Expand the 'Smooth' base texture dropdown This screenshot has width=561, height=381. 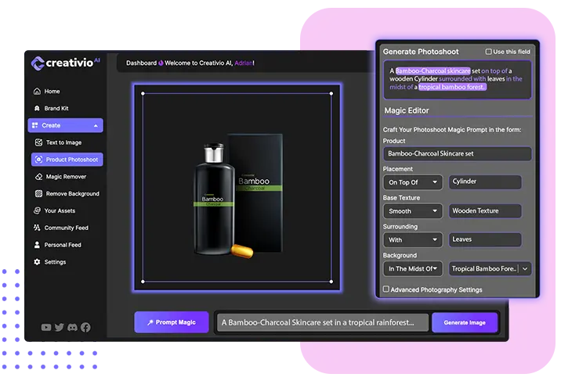[414, 210]
